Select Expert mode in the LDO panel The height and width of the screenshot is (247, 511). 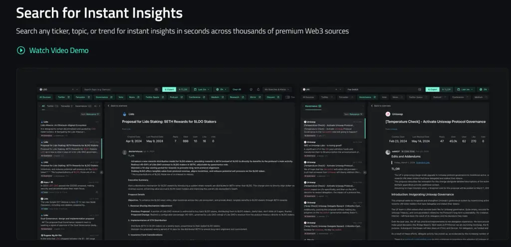point(169,89)
